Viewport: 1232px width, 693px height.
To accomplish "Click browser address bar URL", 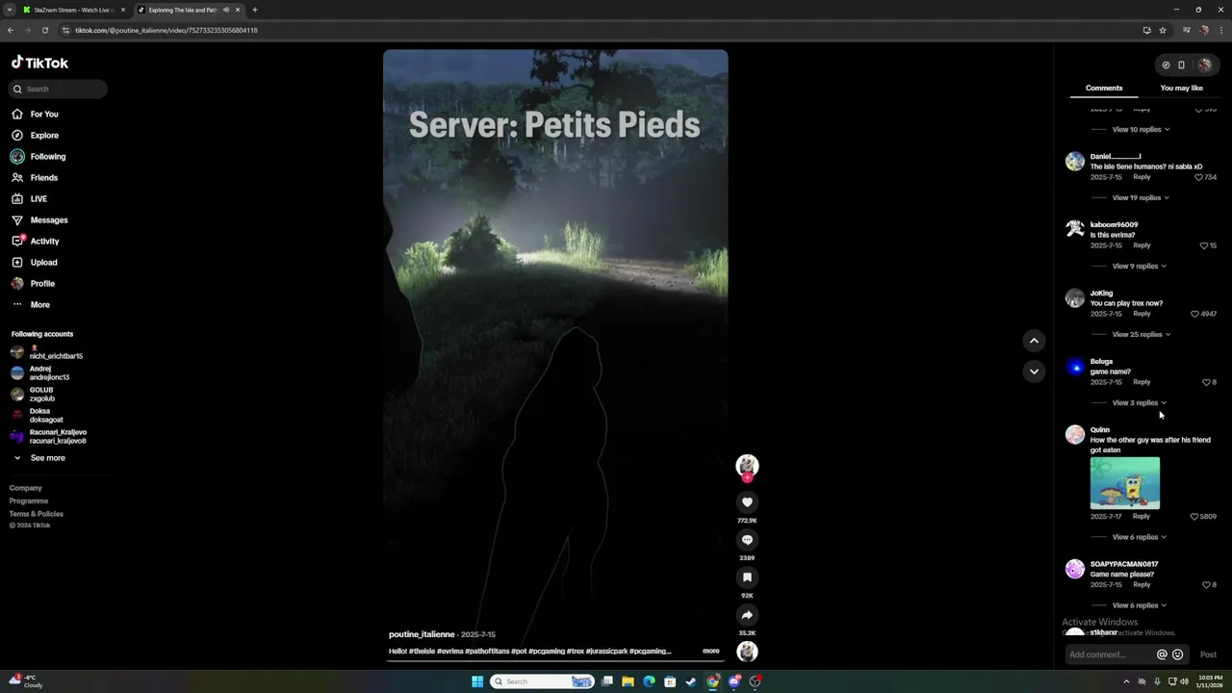I will point(167,30).
